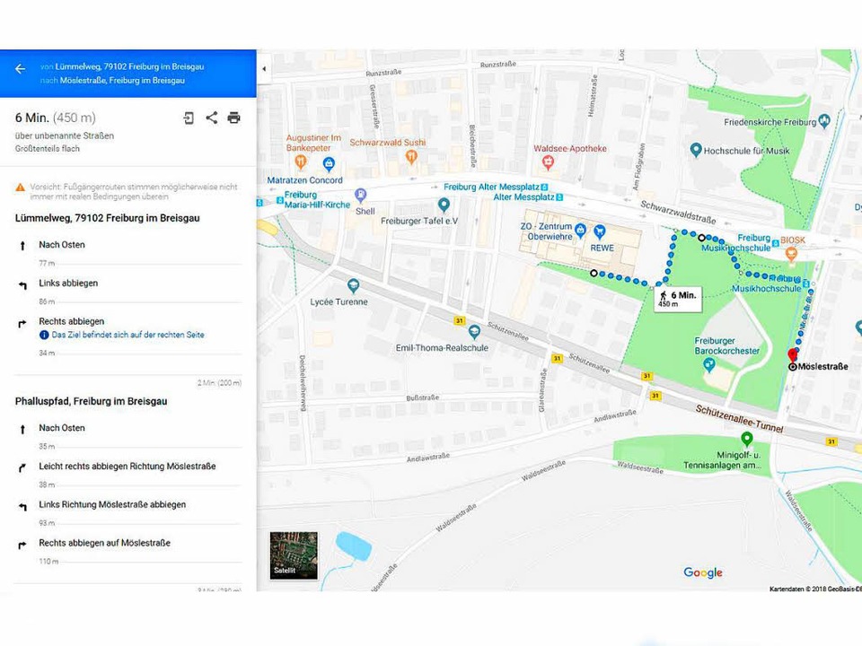862x646 pixels.
Task: Click the Nach Osten step under Lümmelweg
Action: (x=128, y=245)
